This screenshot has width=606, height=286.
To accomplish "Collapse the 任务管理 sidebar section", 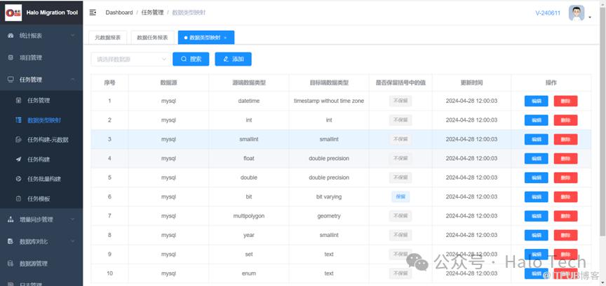I will (41, 80).
